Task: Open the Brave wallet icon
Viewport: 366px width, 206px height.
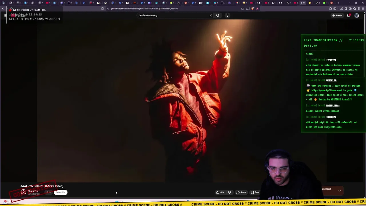Action: point(350,9)
